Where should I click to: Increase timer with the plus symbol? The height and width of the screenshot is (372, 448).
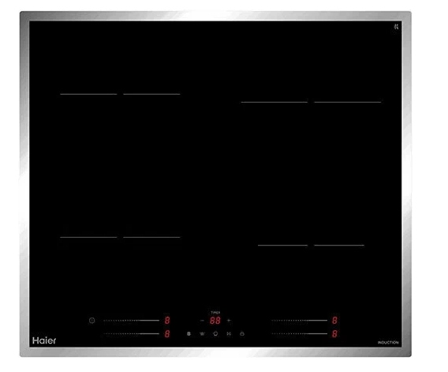click(x=229, y=321)
